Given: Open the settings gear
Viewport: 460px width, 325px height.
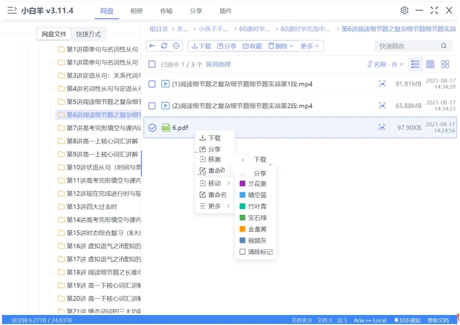Looking at the screenshot, I should pos(404,10).
